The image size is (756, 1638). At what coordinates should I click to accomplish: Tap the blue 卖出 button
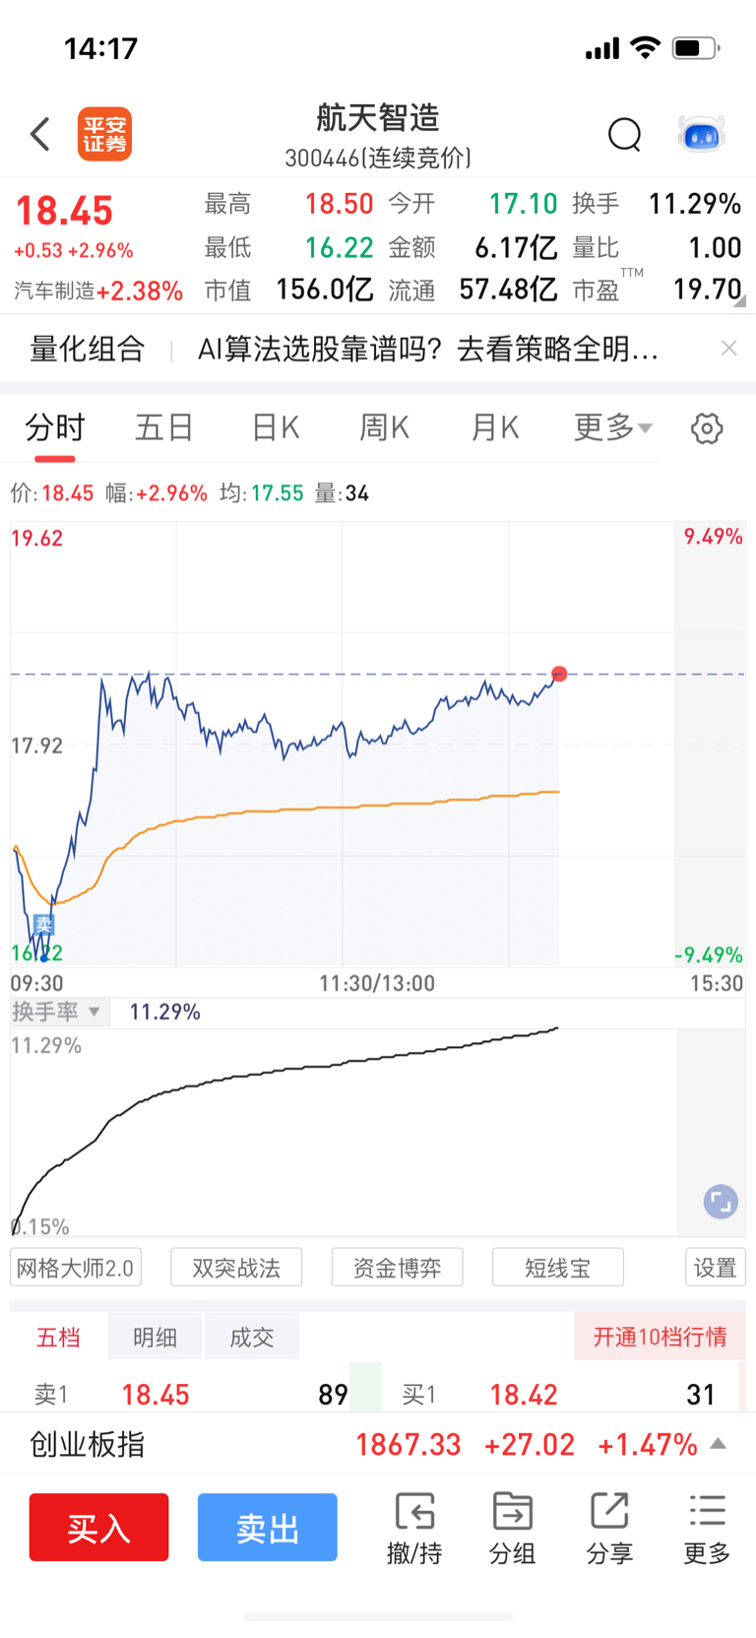267,1527
